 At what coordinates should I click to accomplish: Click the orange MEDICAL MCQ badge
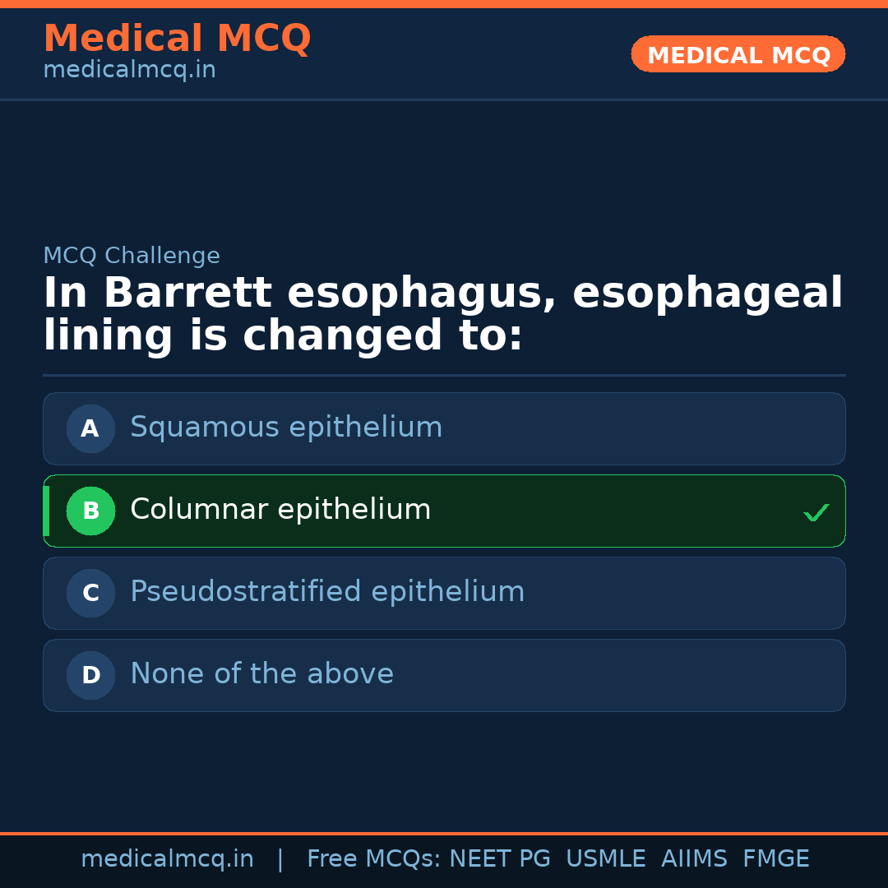(738, 54)
